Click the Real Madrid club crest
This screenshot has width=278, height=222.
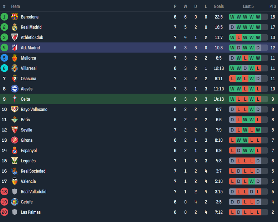coord(15,27)
